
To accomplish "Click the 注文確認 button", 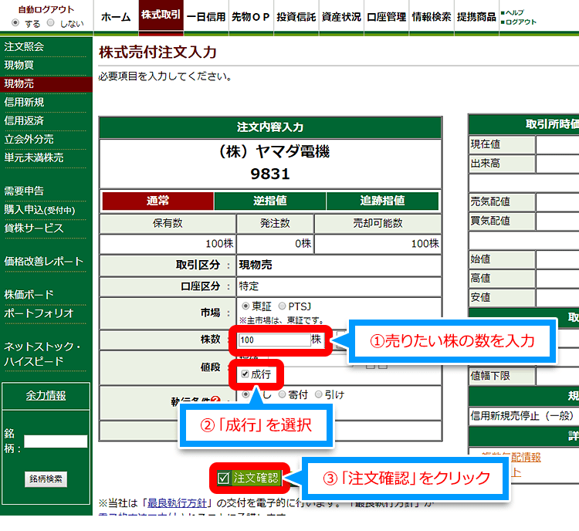I will [x=249, y=479].
